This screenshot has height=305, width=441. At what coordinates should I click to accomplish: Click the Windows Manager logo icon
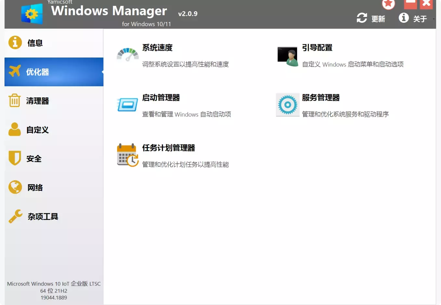(x=32, y=14)
